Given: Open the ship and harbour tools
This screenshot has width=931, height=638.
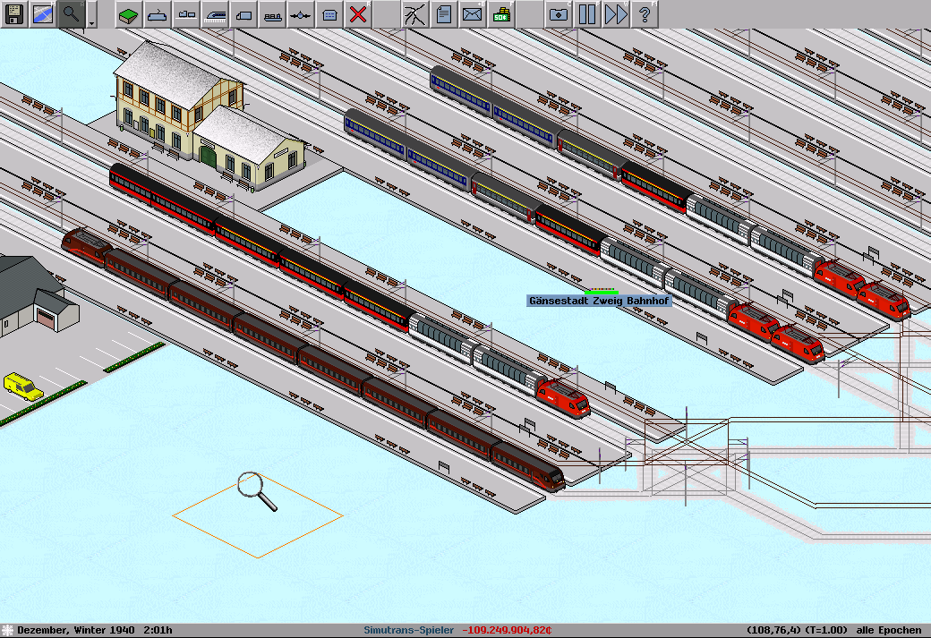Looking at the screenshot, I should click(272, 14).
